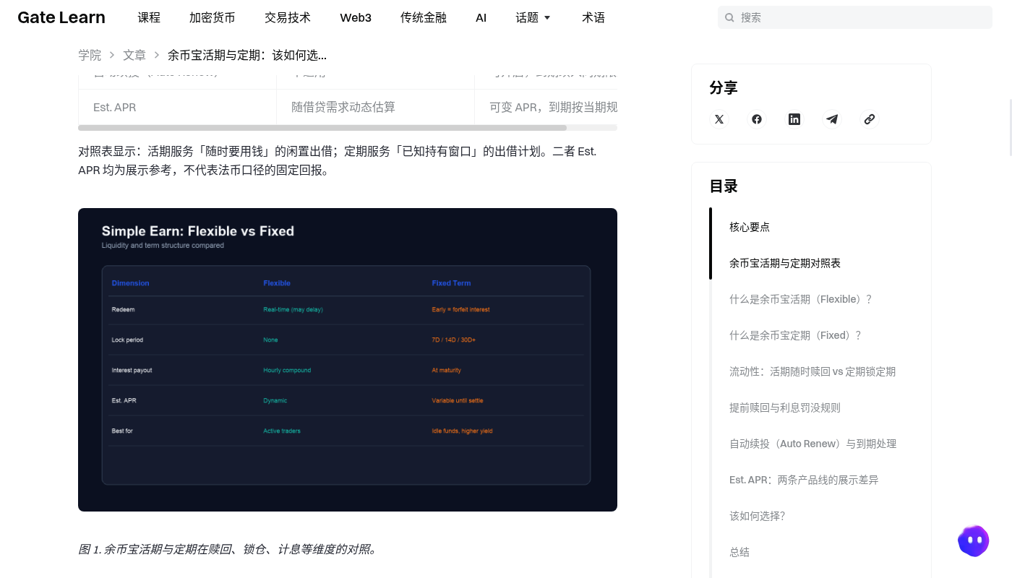Screen dimensions: 1012x578
Task: Click the page vertical scrollbar thumb
Action: [x=1010, y=128]
